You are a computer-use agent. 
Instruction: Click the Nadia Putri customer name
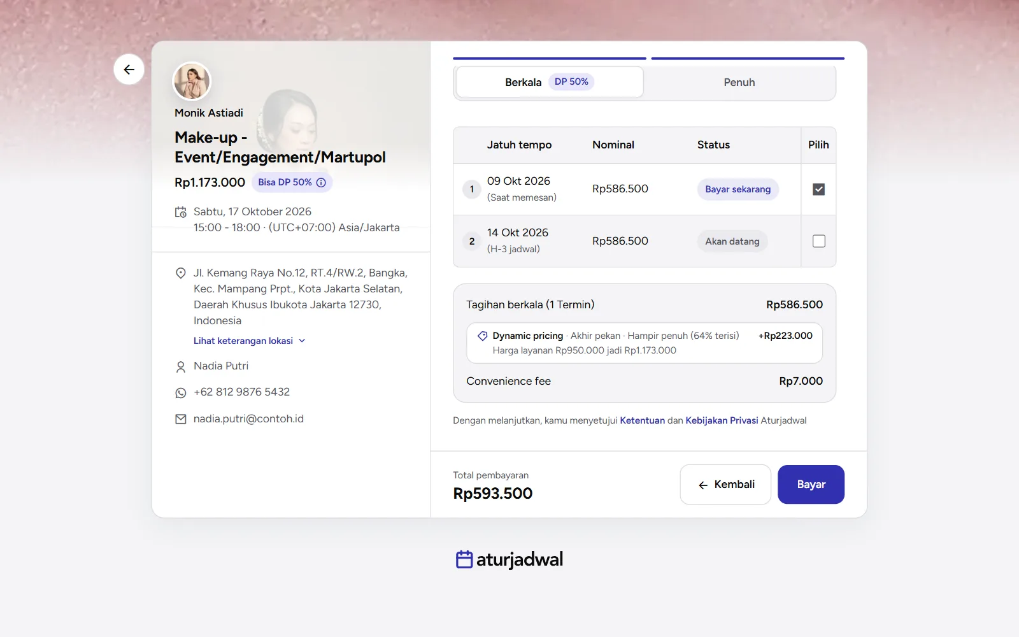[221, 366]
